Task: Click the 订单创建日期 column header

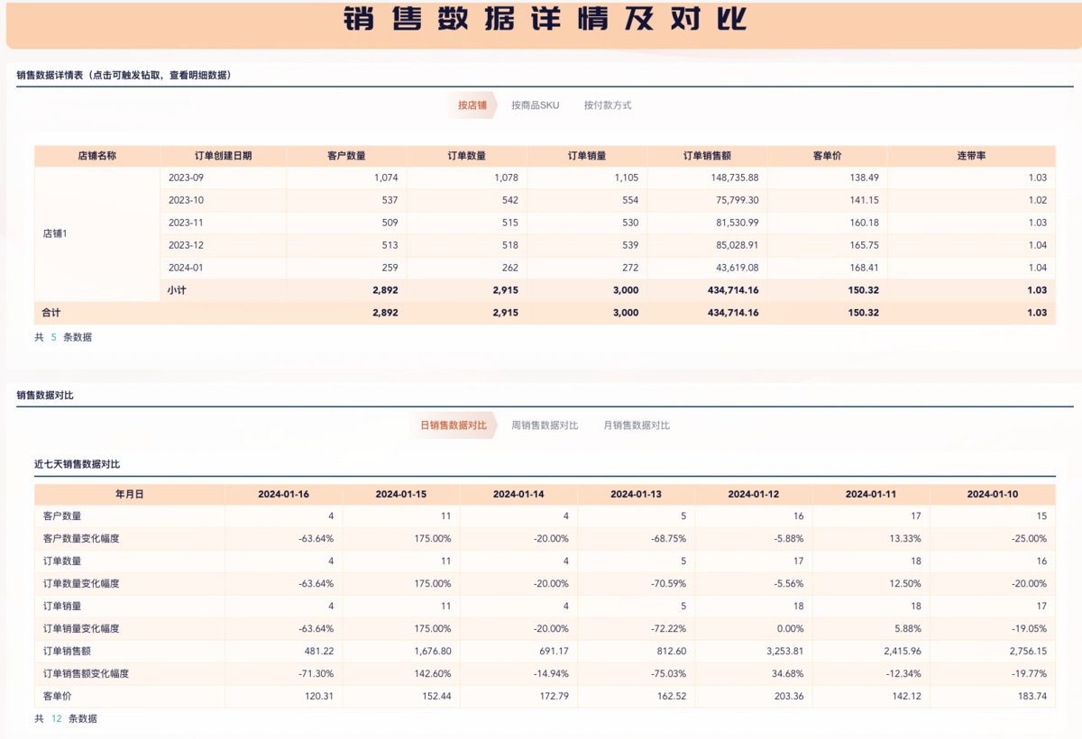Action: (224, 156)
